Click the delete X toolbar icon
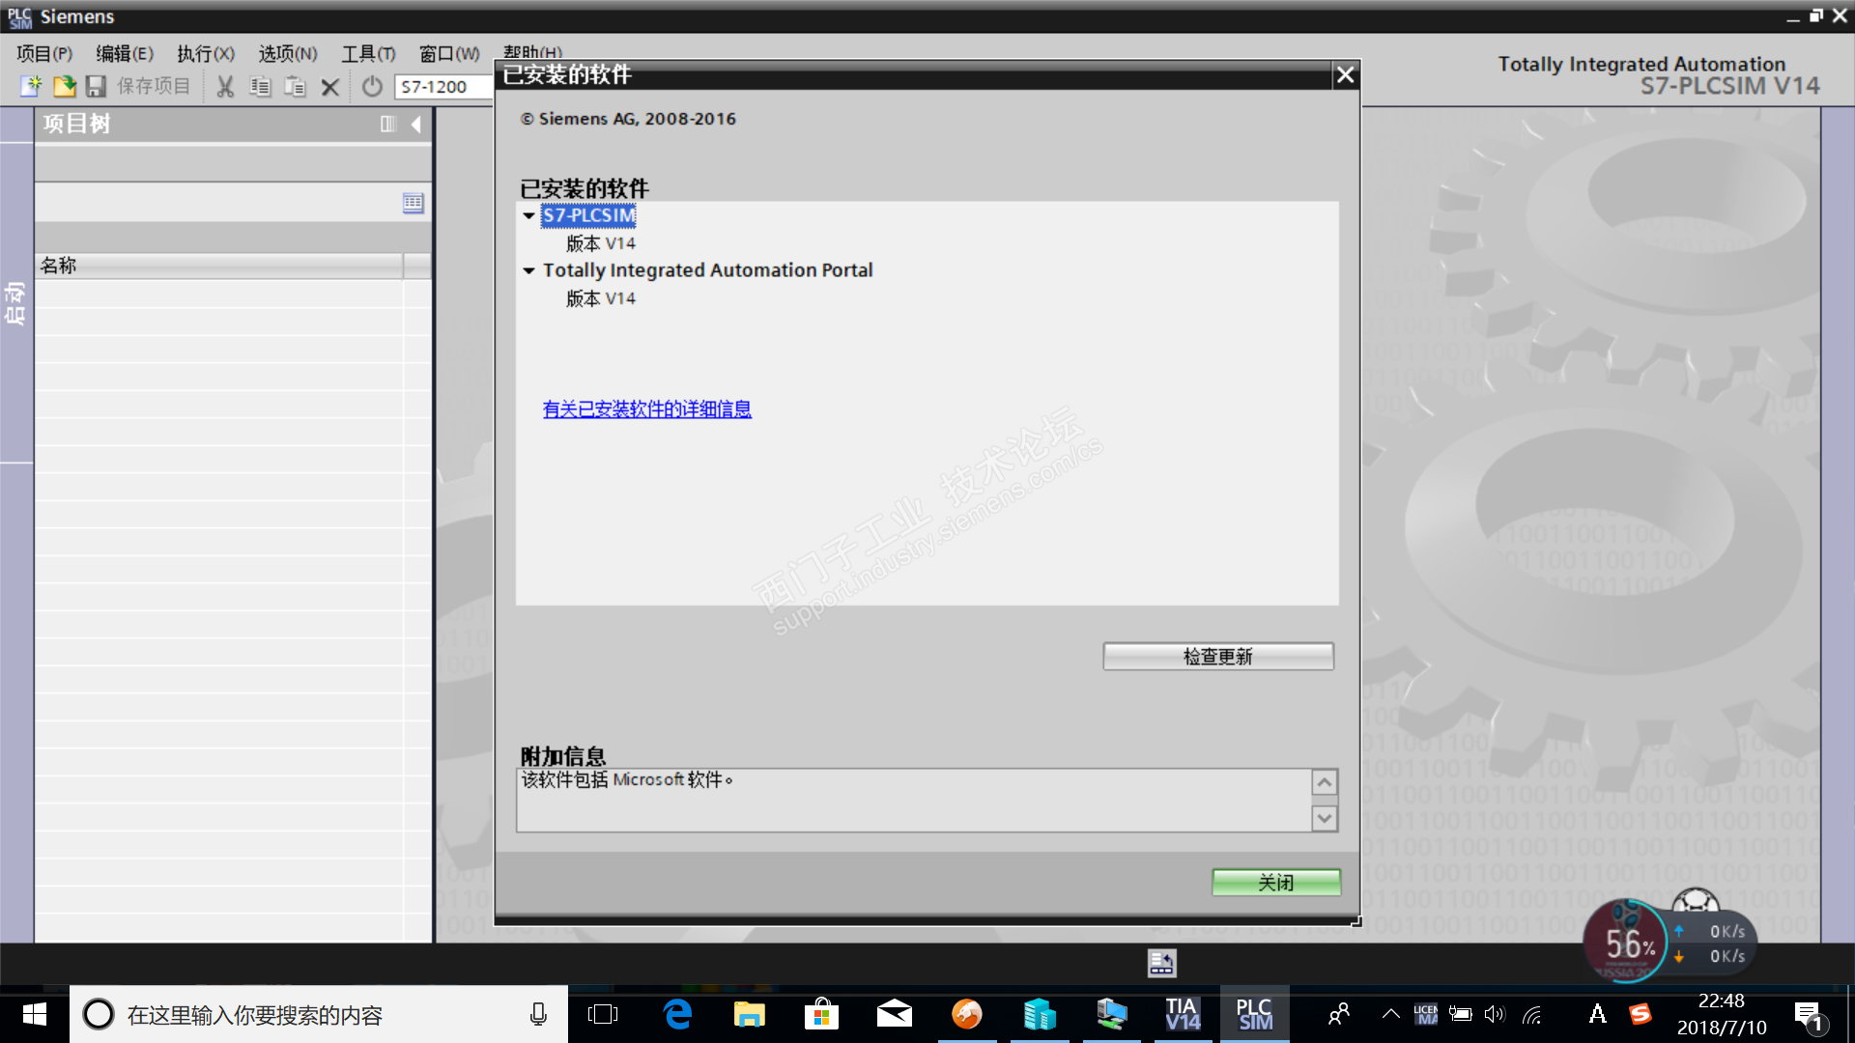This screenshot has height=1043, width=1855. (x=329, y=87)
